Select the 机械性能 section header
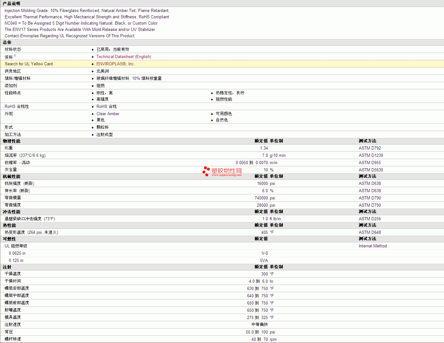 point(11,176)
